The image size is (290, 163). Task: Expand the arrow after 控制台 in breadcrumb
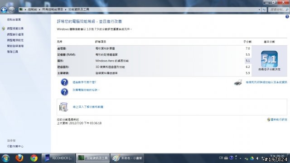39,10
